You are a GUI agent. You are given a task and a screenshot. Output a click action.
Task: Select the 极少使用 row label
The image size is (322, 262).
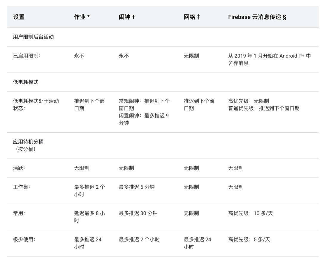point(24,239)
